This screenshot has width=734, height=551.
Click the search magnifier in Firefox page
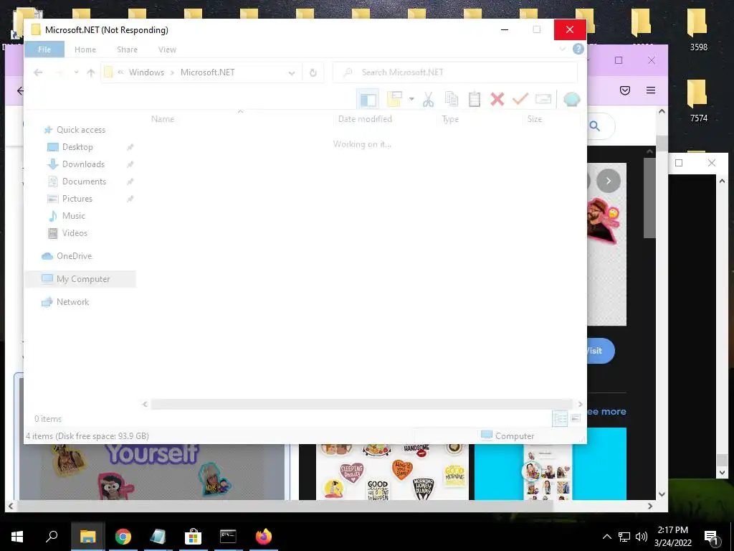point(595,126)
